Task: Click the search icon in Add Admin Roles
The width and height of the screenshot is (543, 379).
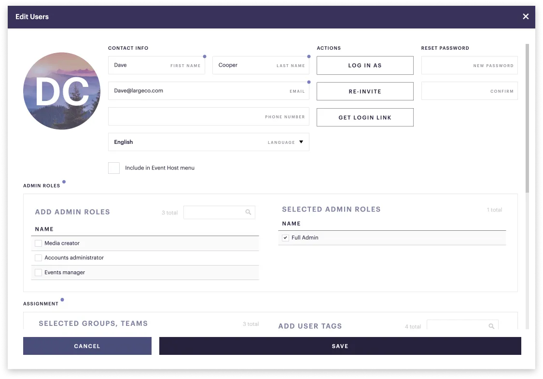Action: click(248, 212)
